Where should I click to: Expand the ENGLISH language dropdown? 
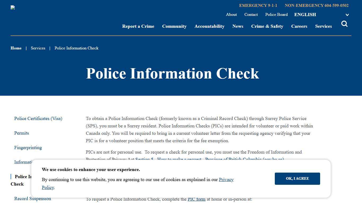pyautogui.click(x=305, y=15)
